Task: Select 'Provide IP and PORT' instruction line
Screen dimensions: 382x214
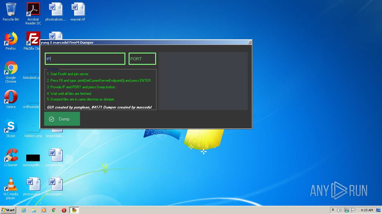Action: click(81, 87)
